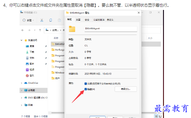
Task: Click the pin icon beside Documents (文档)
Action: click(x=46, y=58)
